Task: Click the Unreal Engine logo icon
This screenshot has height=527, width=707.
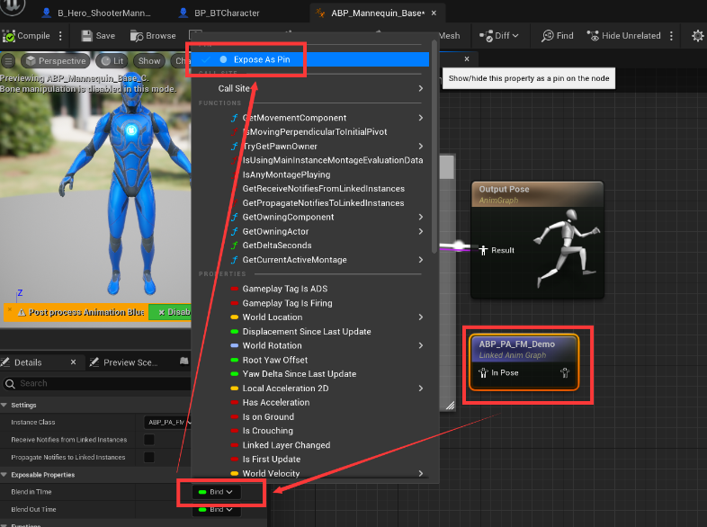Action: pyautogui.click(x=13, y=6)
